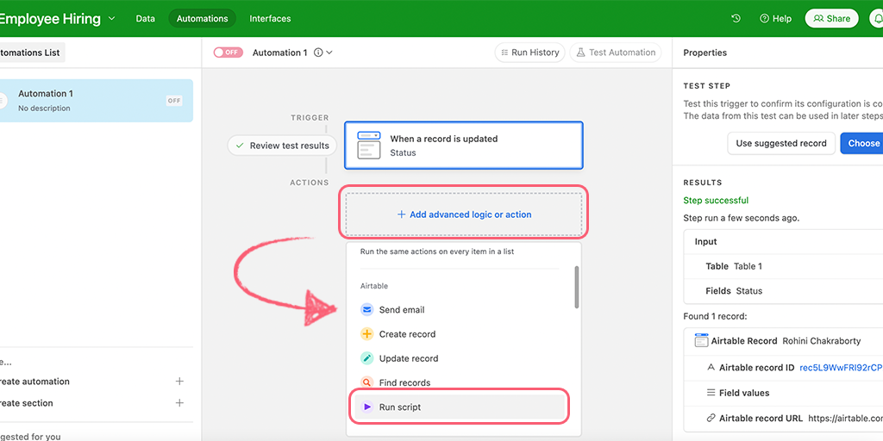Click the 'Found 1 record:' text
Viewport: 883px width, 441px height.
[715, 316]
